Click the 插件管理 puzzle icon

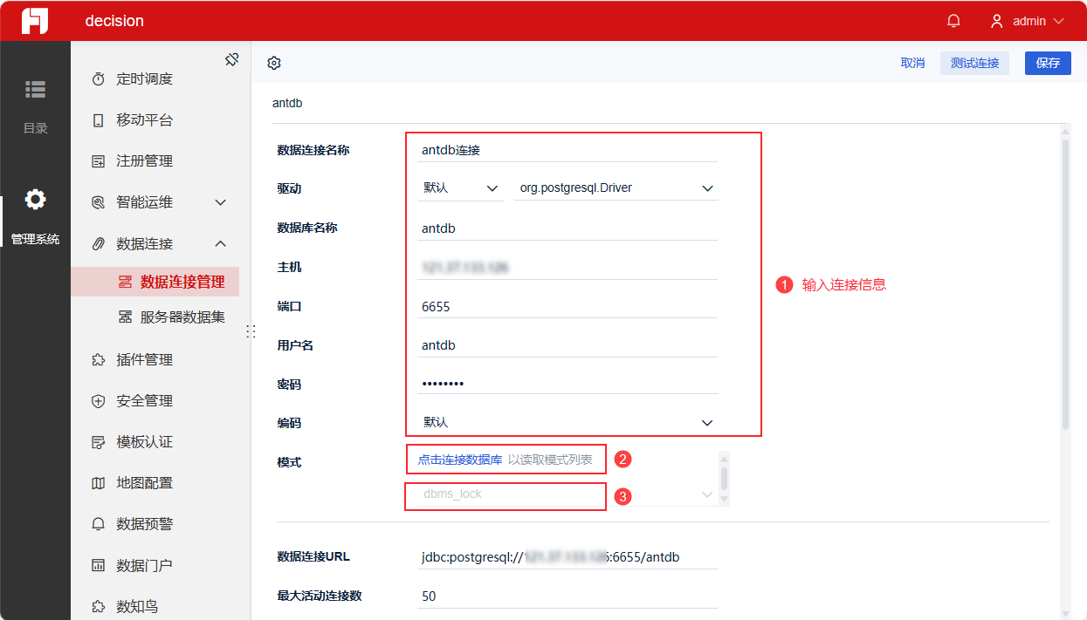pyautogui.click(x=99, y=360)
